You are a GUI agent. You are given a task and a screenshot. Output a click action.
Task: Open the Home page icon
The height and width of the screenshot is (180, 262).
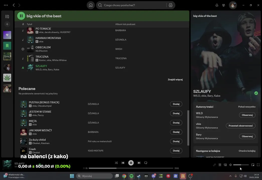point(91,5)
